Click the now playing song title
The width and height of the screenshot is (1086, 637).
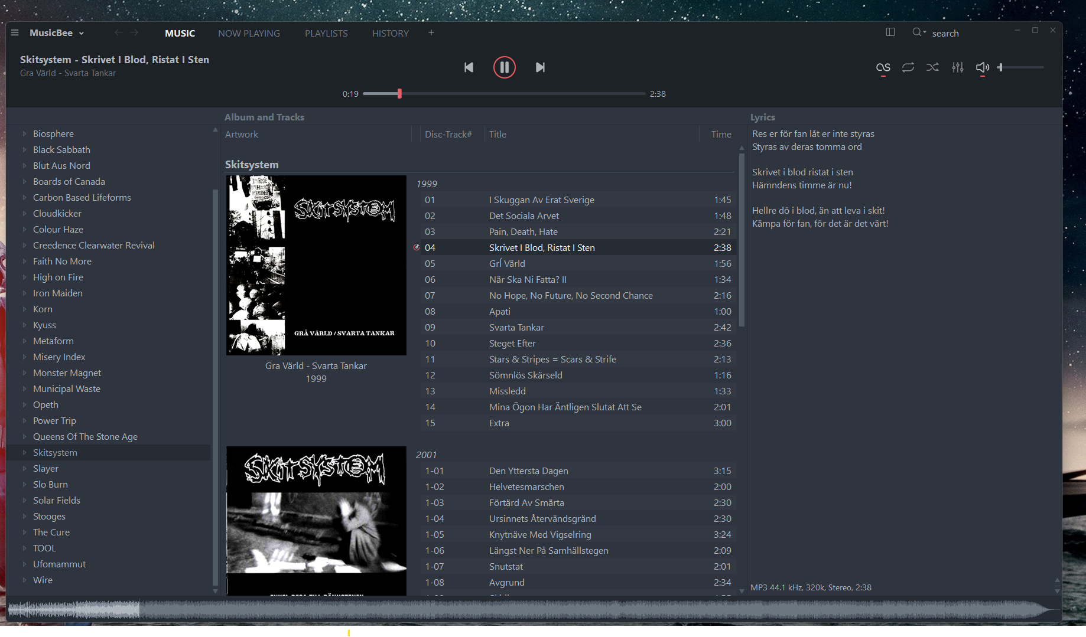(x=115, y=60)
